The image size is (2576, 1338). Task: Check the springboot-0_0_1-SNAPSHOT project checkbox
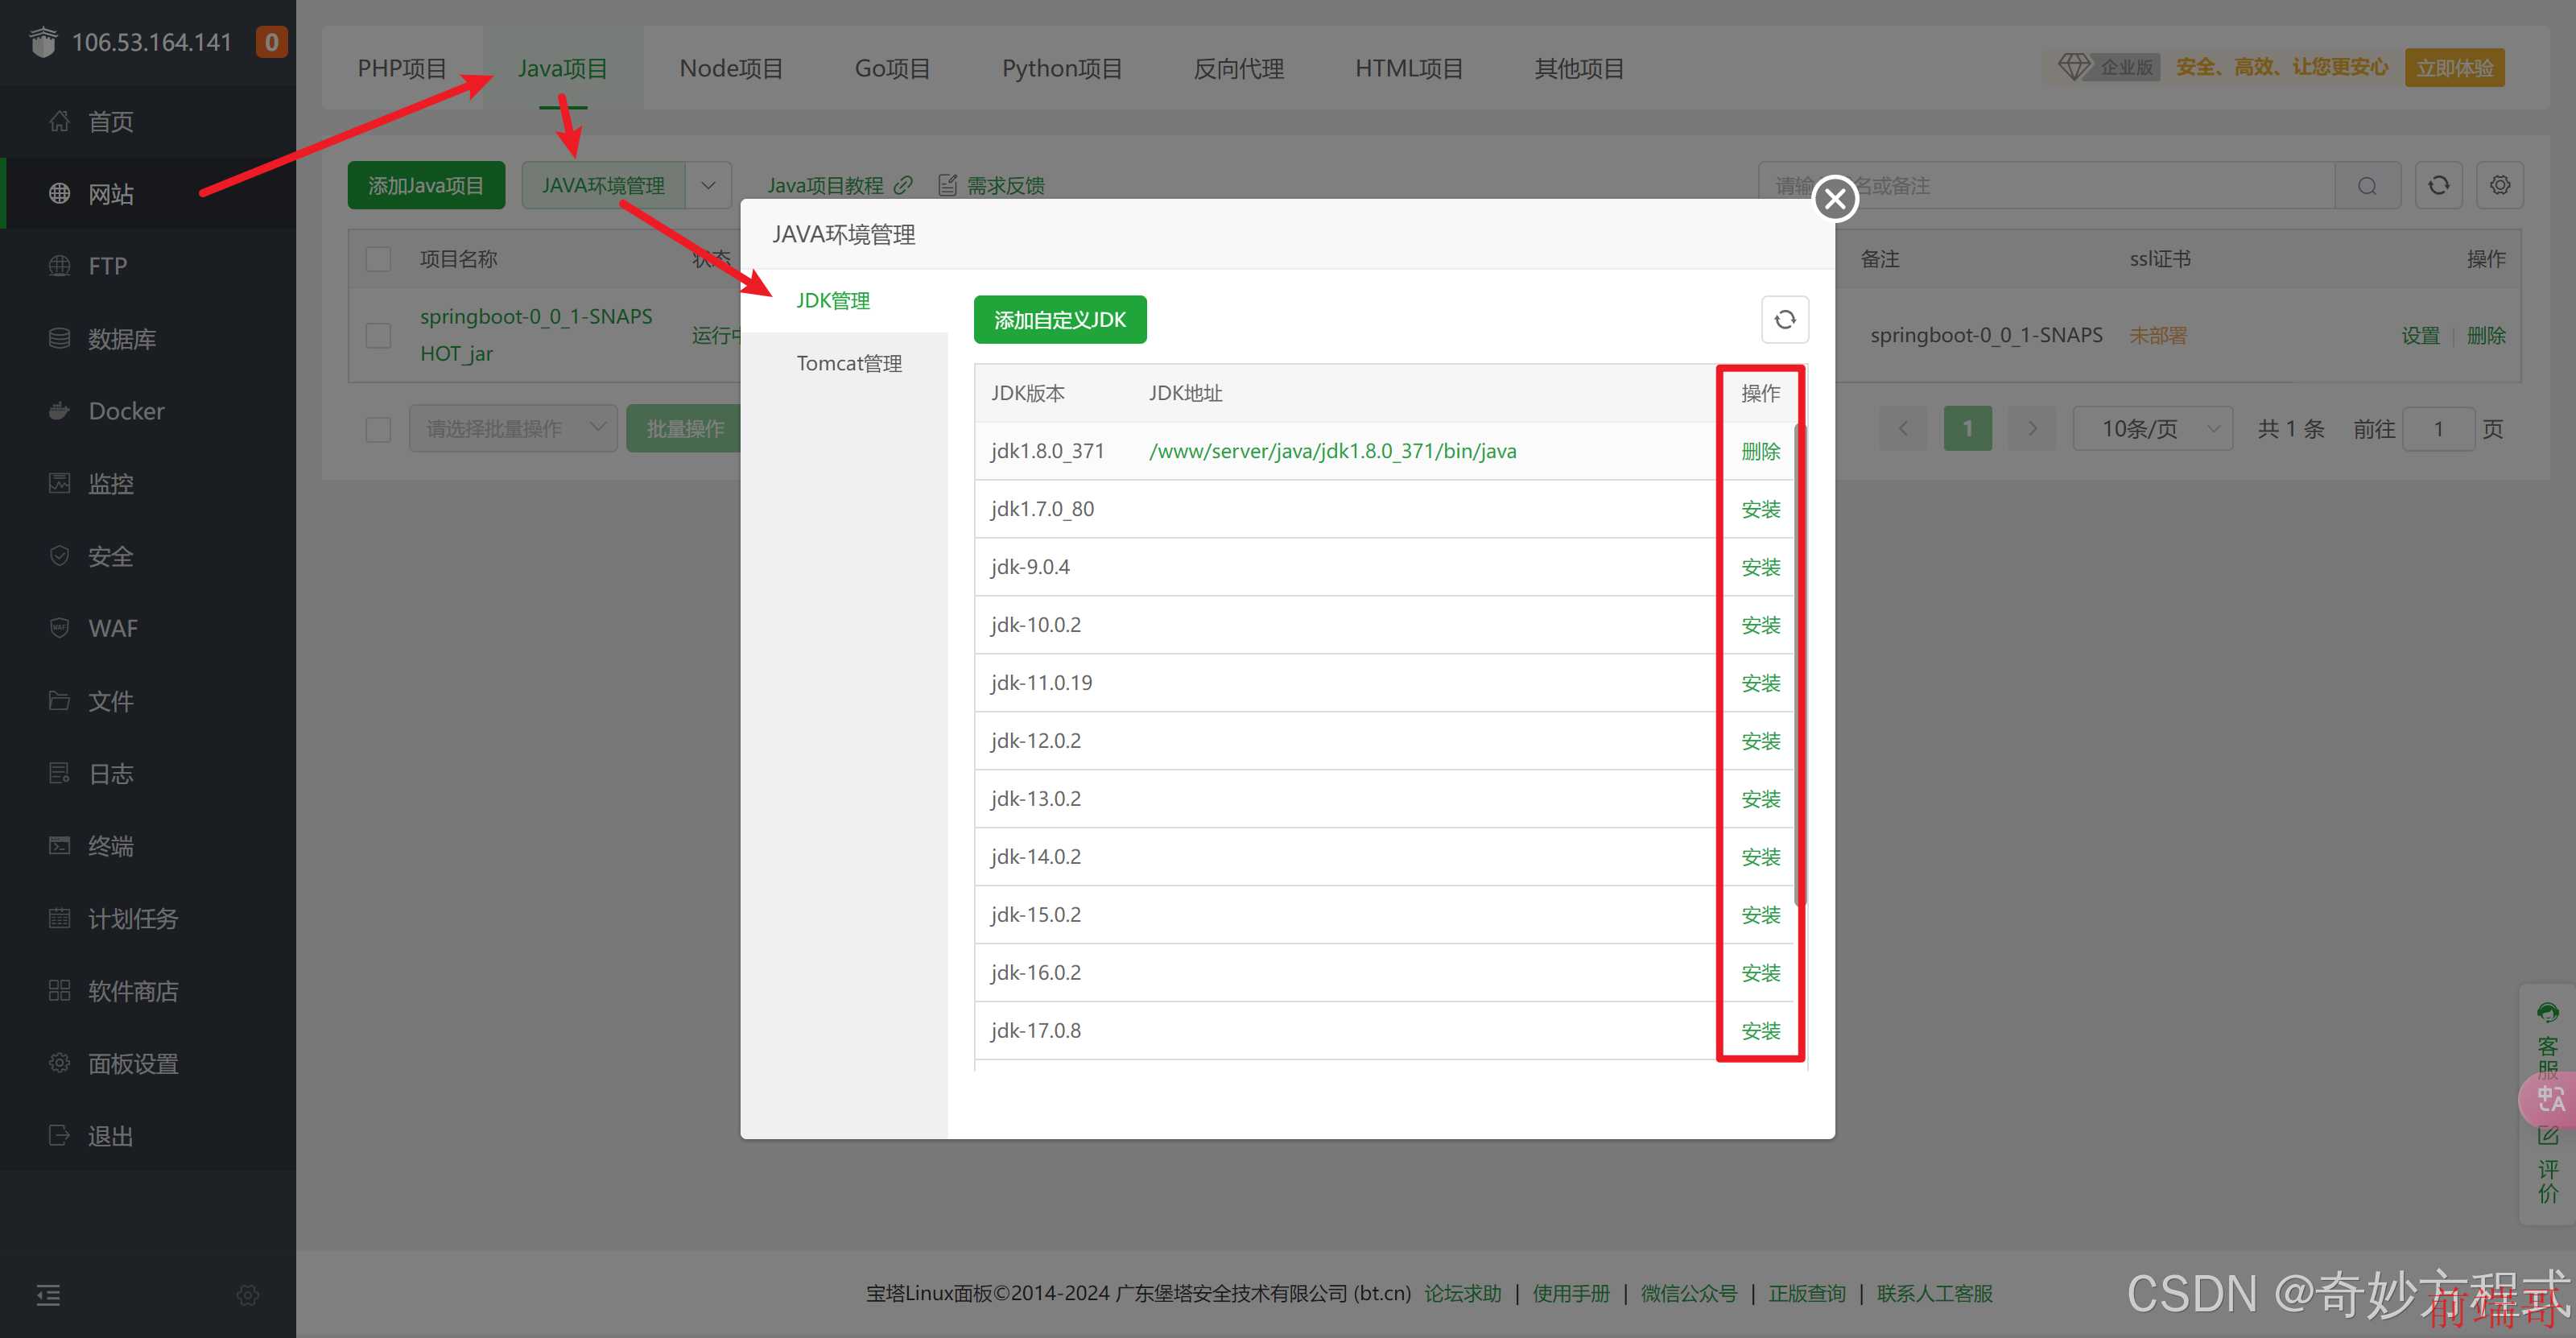click(378, 335)
